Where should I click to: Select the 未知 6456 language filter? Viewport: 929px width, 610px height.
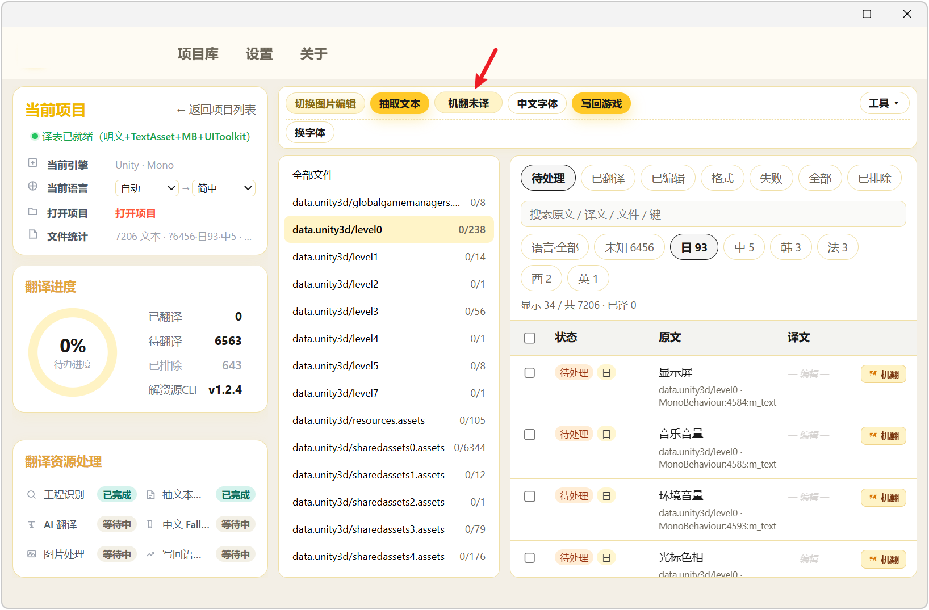click(x=629, y=247)
